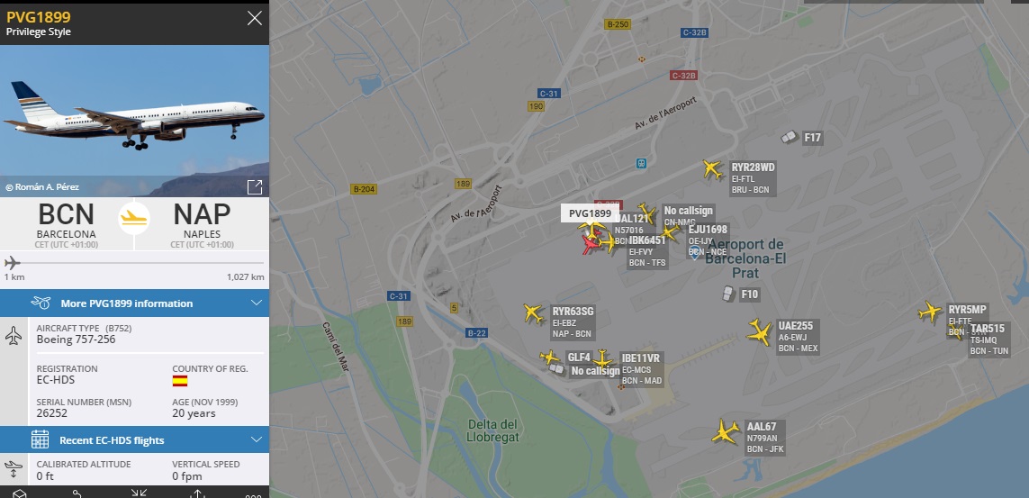Open the Privilege Style aircraft photo

134,121
